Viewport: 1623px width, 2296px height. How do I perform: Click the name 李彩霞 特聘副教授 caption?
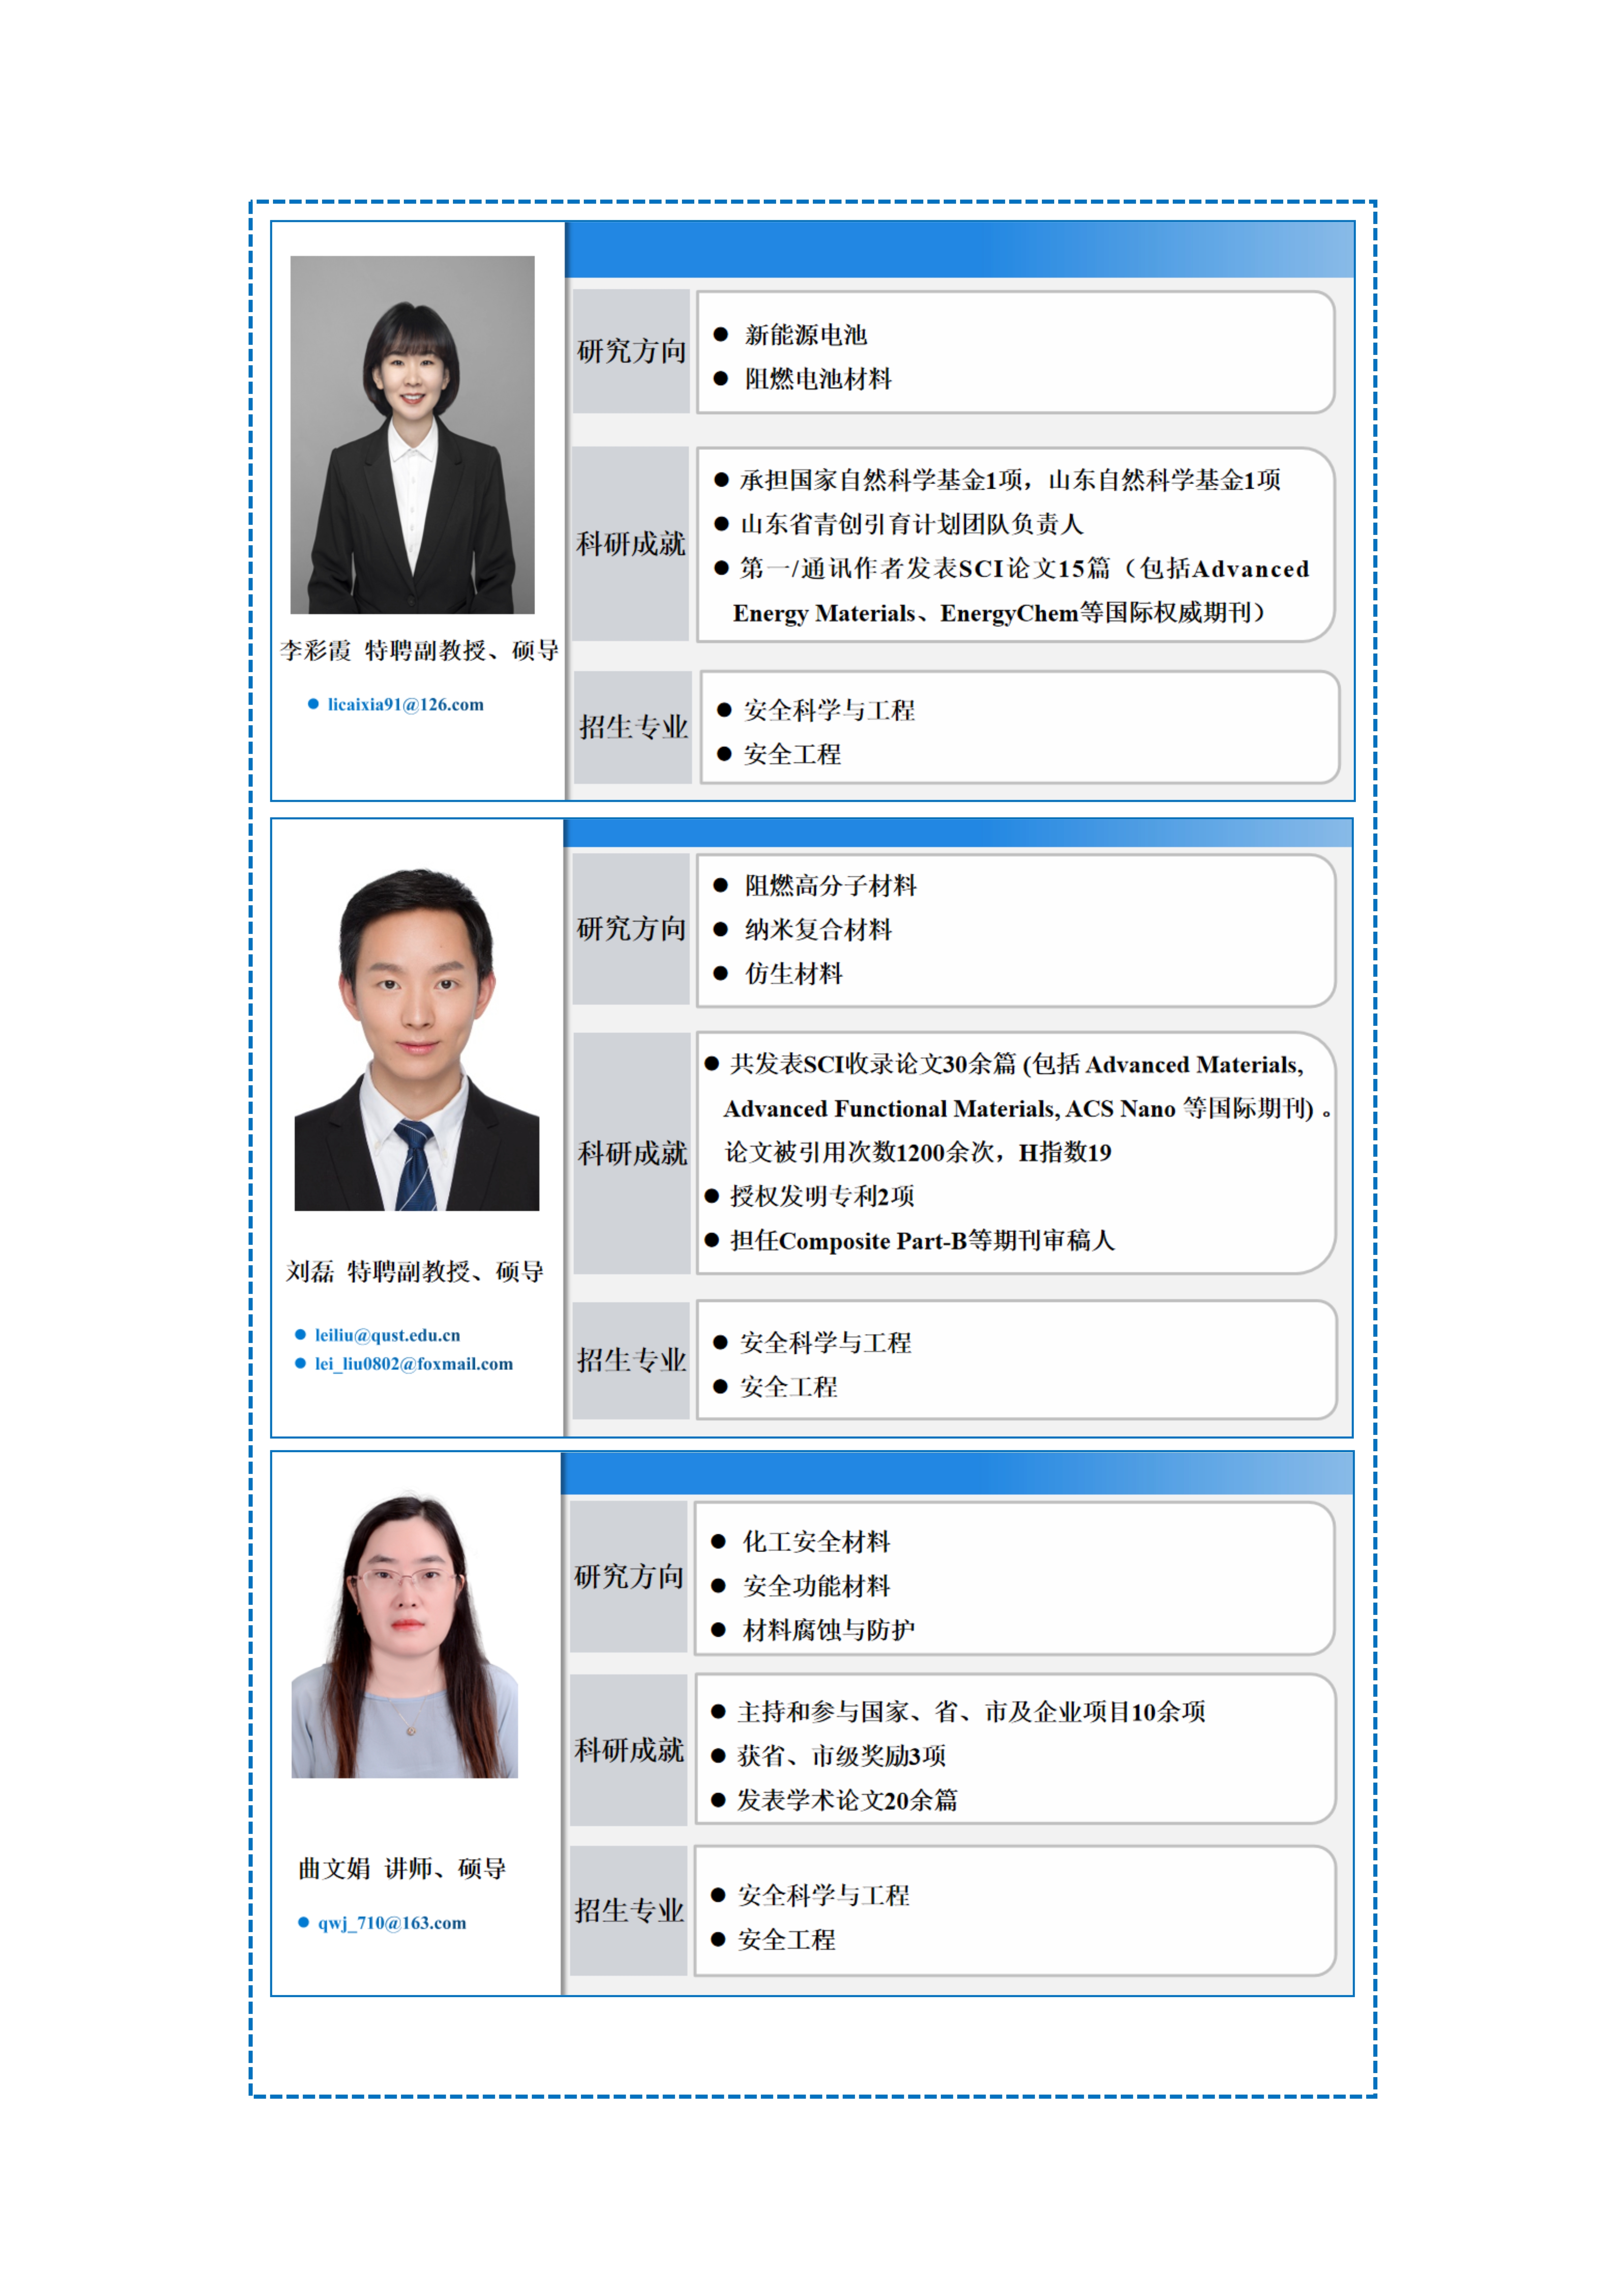(x=419, y=650)
